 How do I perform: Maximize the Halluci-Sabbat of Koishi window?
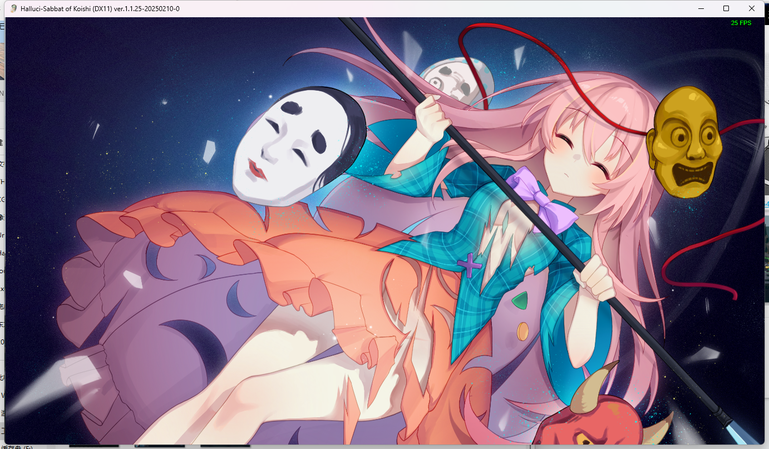726,8
